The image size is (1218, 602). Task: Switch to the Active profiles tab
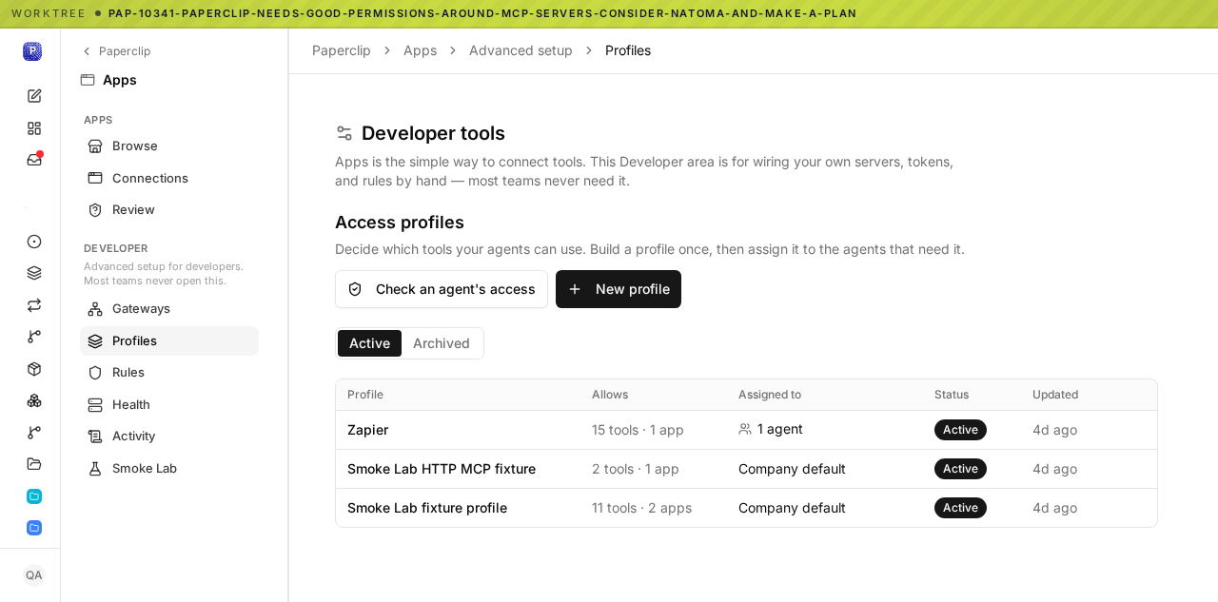click(x=369, y=343)
